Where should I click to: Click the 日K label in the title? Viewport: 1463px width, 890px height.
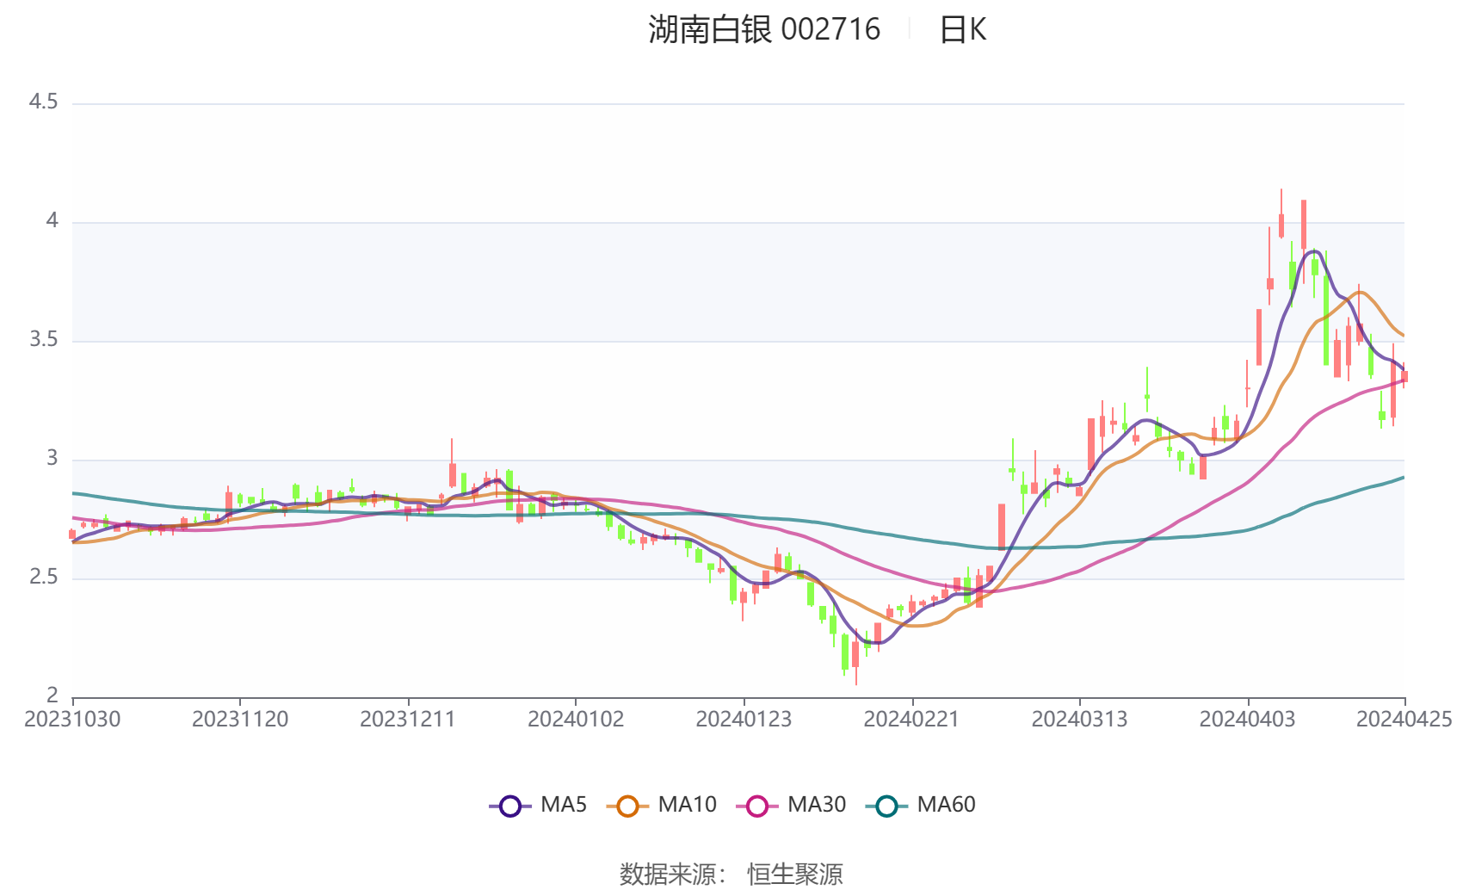tap(962, 29)
